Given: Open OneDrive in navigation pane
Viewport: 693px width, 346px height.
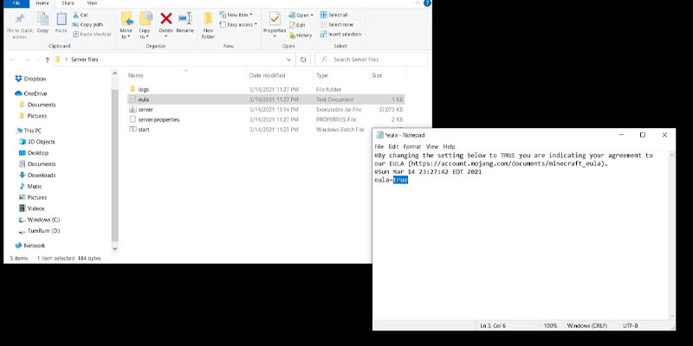Looking at the screenshot, I should pyautogui.click(x=30, y=93).
